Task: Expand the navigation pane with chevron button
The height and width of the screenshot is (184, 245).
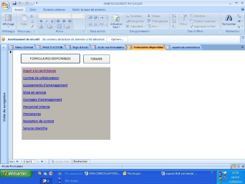Action: (4, 47)
